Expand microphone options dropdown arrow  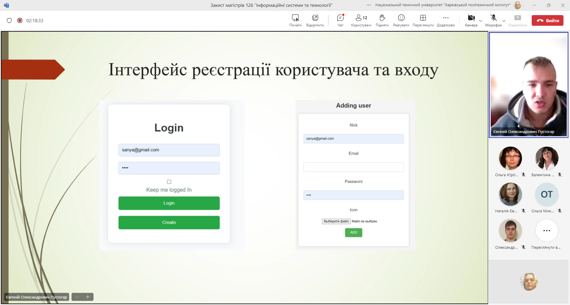pos(504,21)
